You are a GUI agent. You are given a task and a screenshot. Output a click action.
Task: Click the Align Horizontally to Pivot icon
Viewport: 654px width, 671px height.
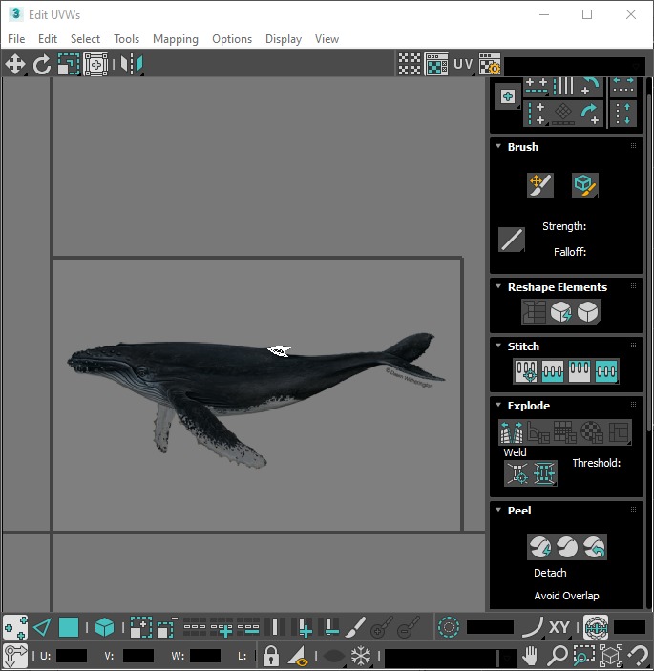(537, 87)
